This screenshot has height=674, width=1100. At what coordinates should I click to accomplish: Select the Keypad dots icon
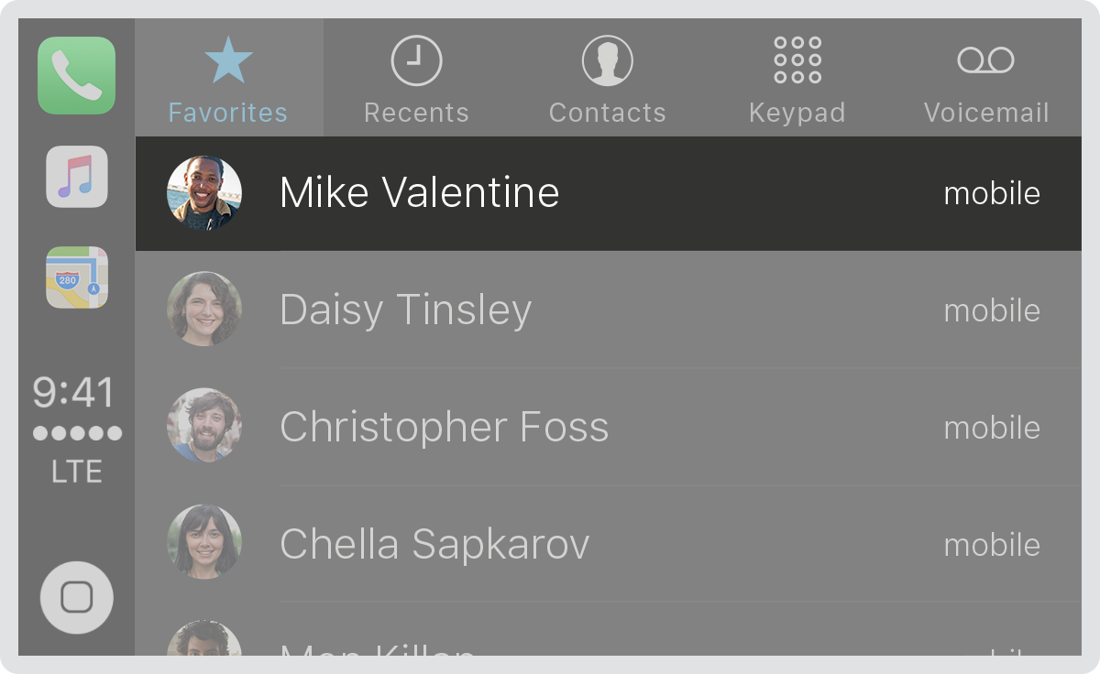click(x=797, y=60)
